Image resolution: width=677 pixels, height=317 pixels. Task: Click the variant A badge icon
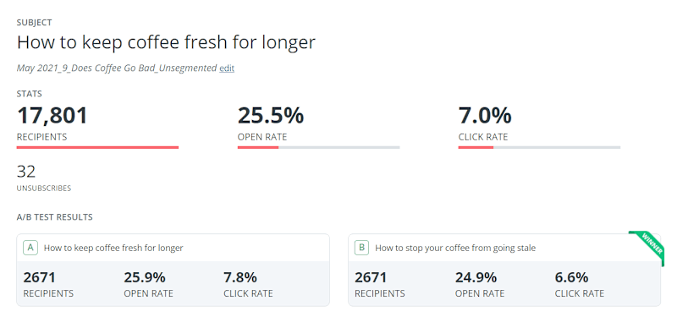30,248
